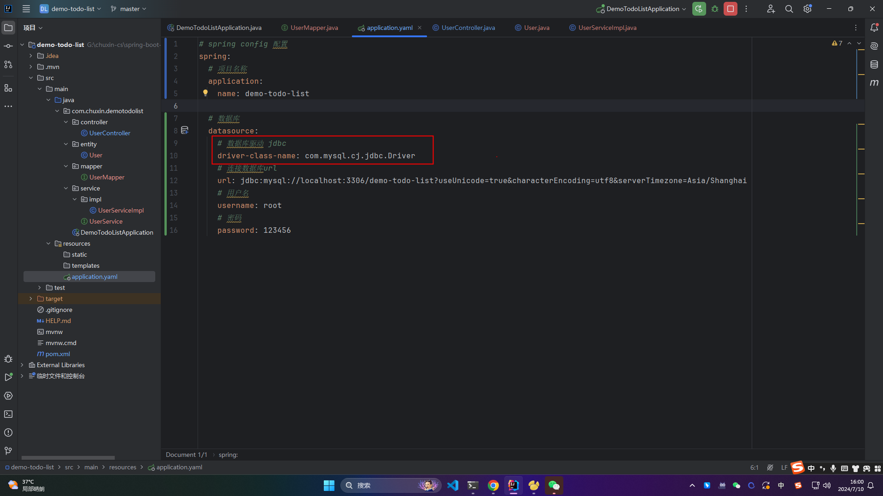Open the master branch dropdown
The image size is (883, 496).
[x=129, y=9]
